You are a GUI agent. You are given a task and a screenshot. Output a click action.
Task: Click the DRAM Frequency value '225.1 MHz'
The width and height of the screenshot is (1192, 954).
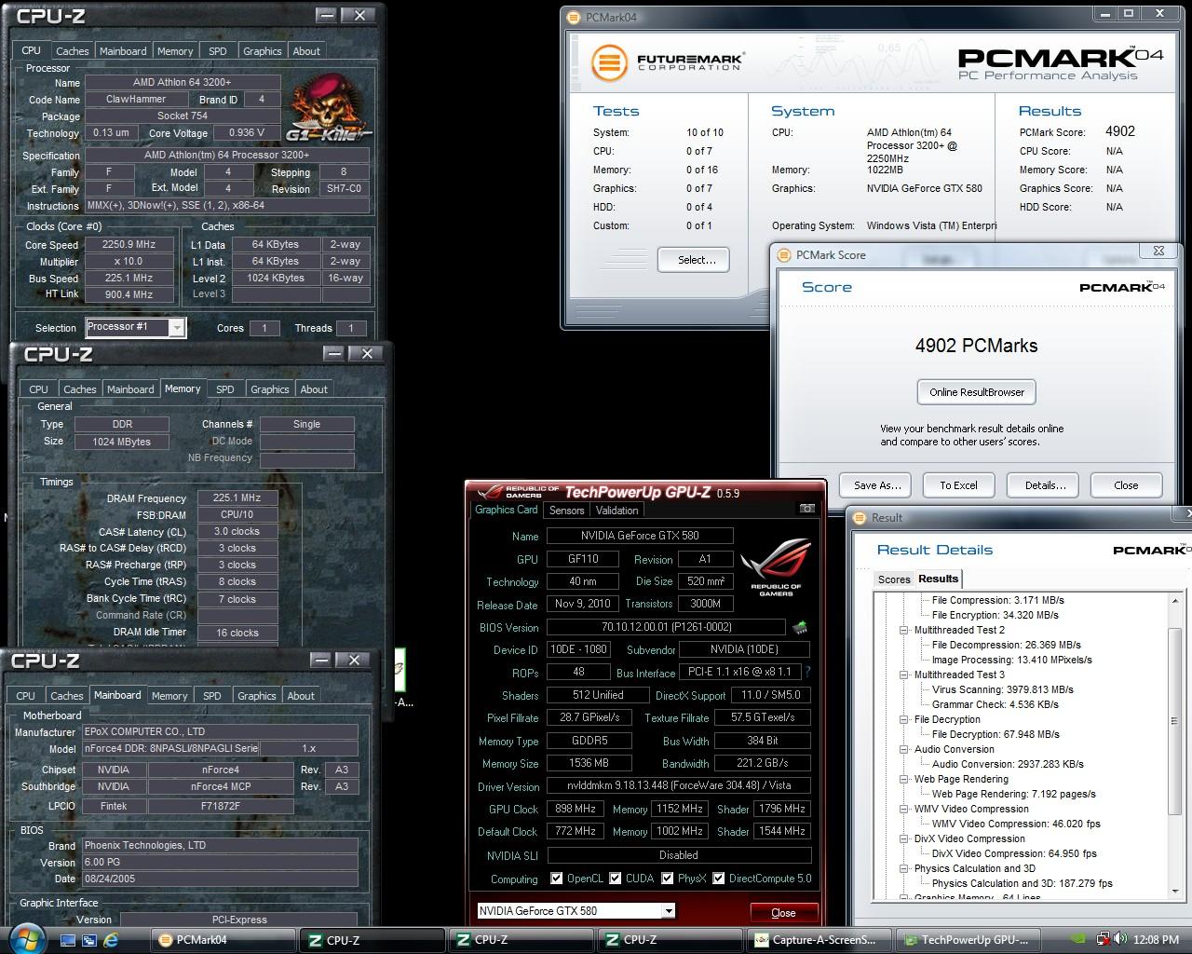(x=237, y=498)
